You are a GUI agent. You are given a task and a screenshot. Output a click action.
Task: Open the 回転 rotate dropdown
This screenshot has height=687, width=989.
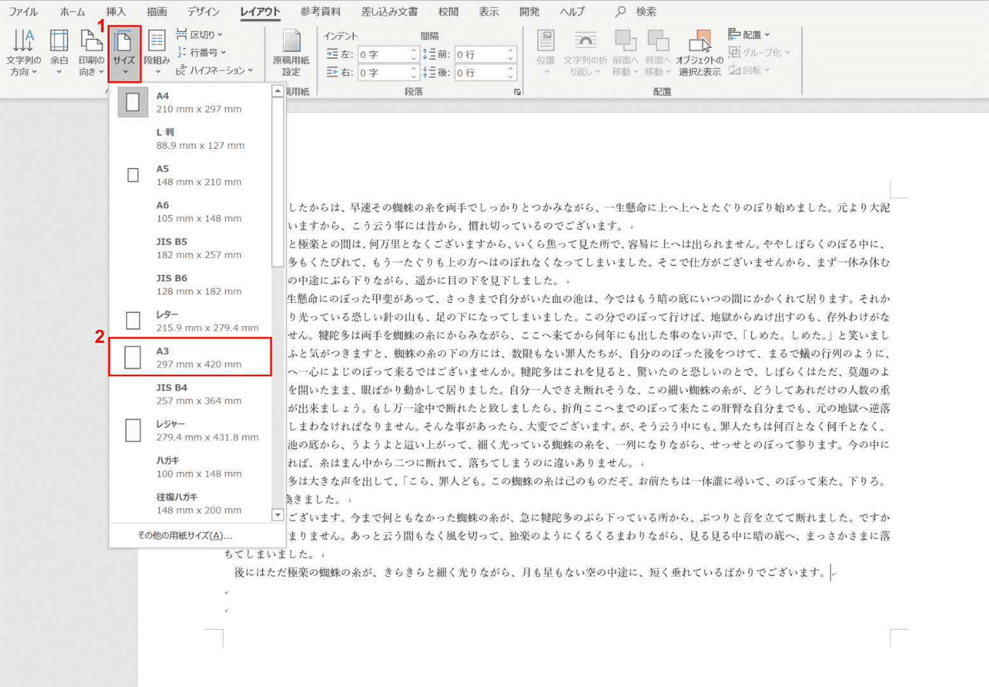[749, 70]
